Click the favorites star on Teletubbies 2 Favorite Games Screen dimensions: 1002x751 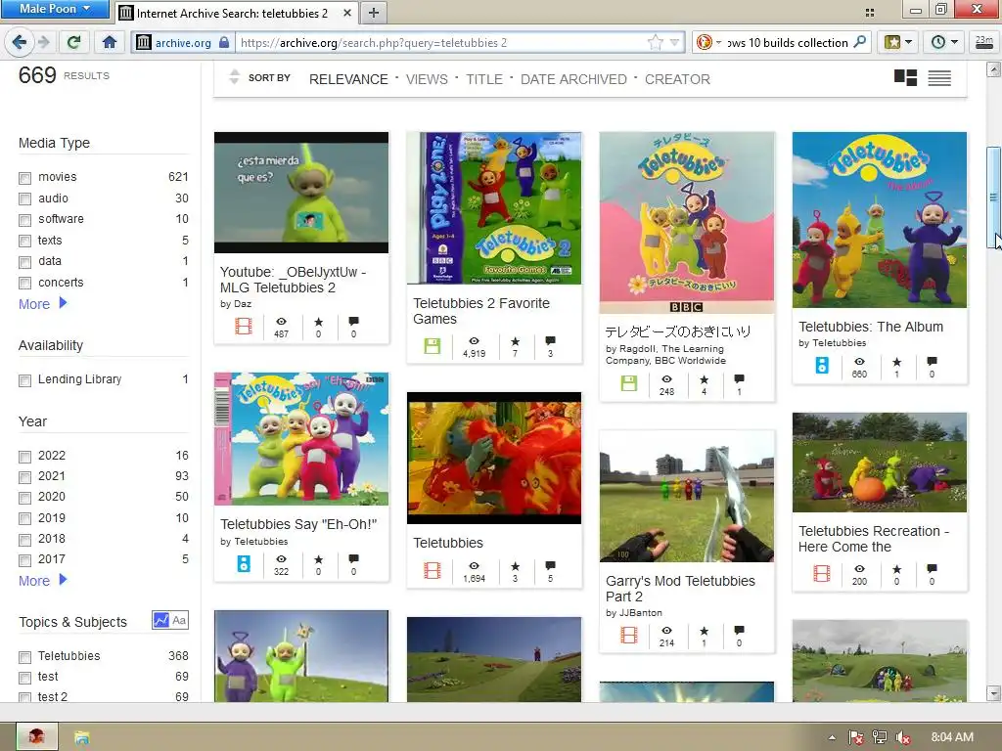(x=515, y=341)
